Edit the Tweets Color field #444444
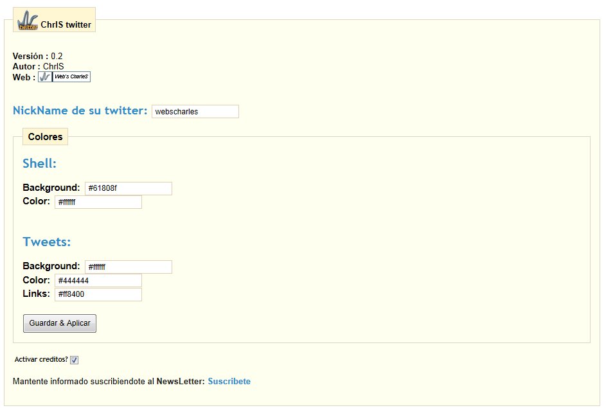 click(98, 281)
